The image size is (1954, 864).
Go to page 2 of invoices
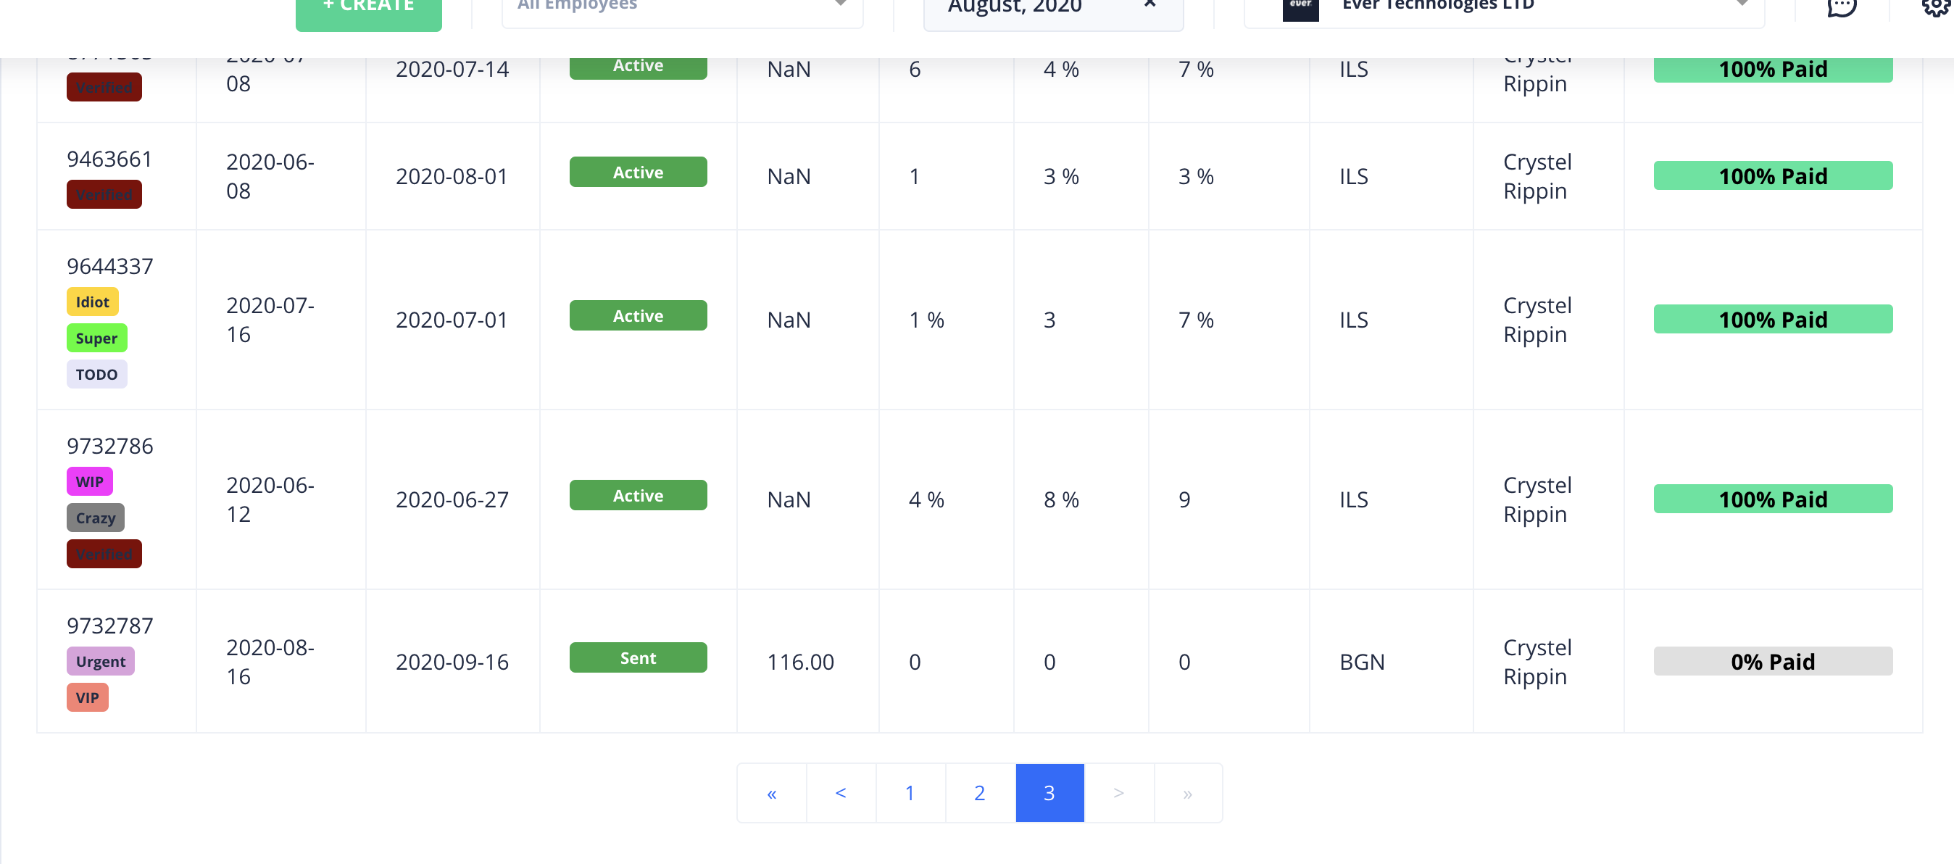[979, 793]
